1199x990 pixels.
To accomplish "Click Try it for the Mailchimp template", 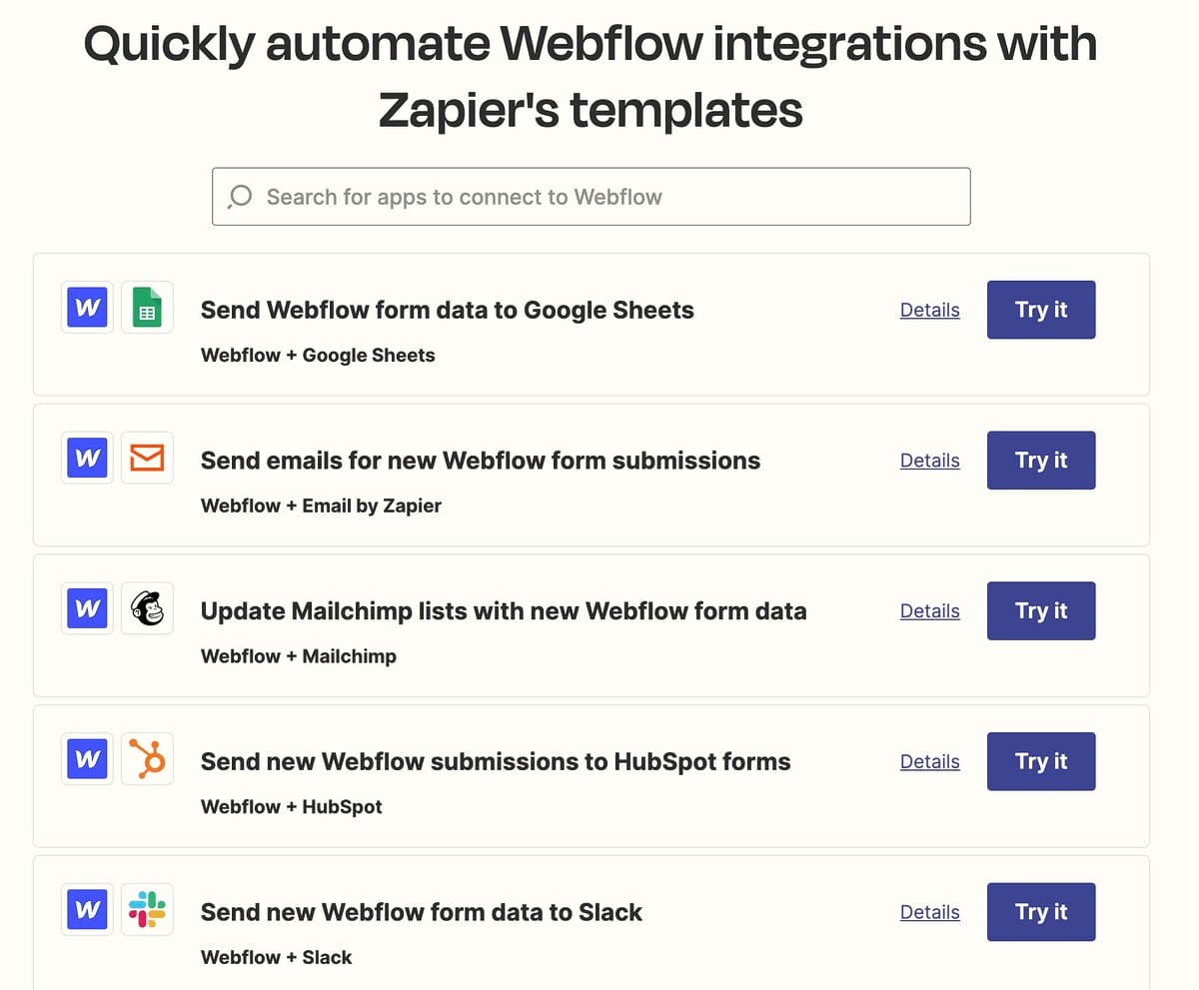I will (x=1041, y=610).
